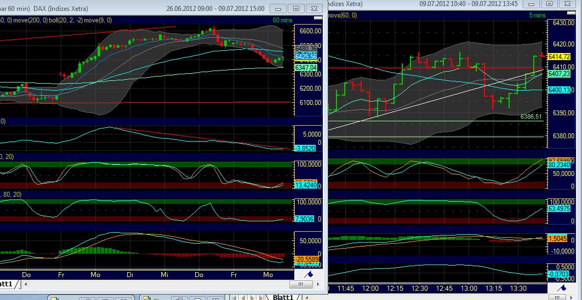Close the 5 min chart window
Image resolution: width=582 pixels, height=300 pixels.
(568, 4)
